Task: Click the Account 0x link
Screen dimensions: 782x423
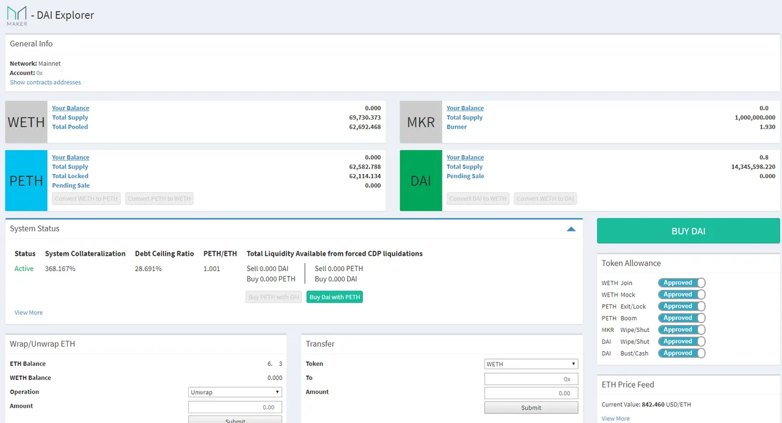Action: 40,73
